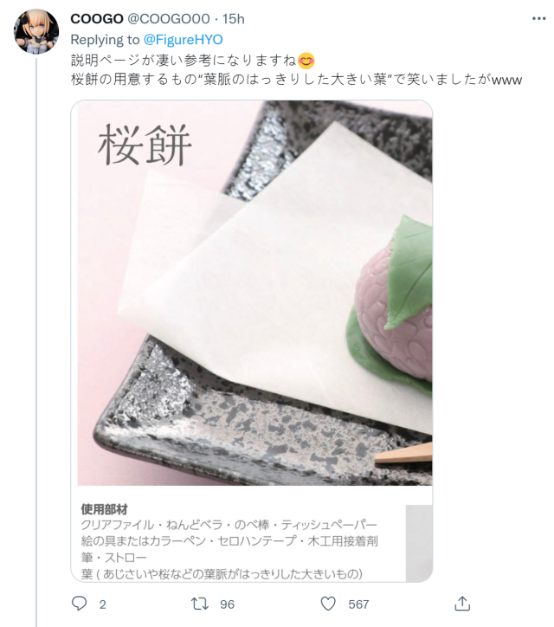Open the @COOGO00 handle
Viewport: 554px width, 627px height.
click(168, 19)
